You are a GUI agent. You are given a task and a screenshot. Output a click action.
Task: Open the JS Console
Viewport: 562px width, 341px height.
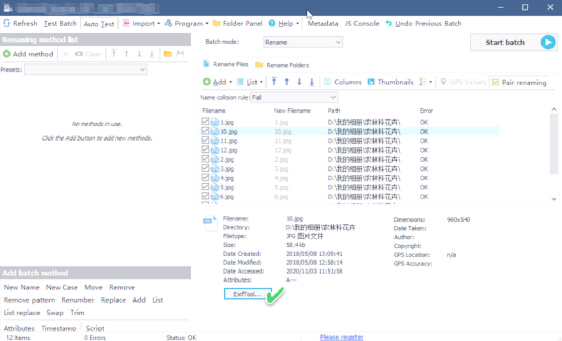pos(362,23)
